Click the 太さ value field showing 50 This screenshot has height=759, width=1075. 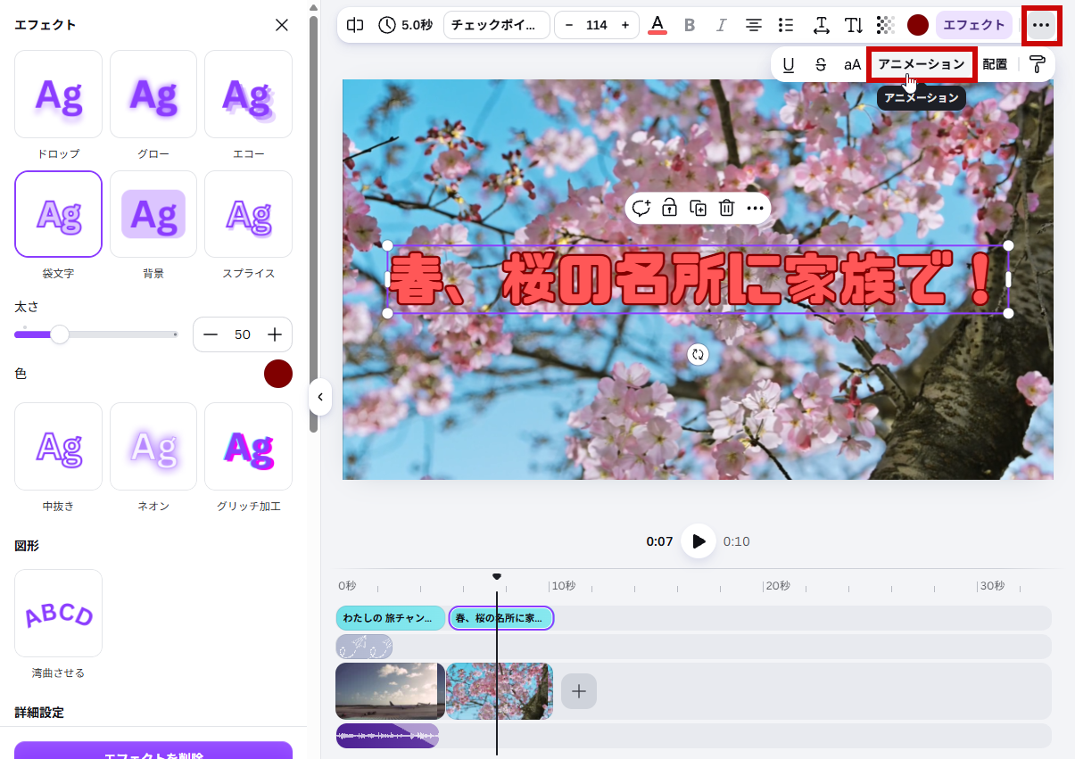tap(243, 334)
